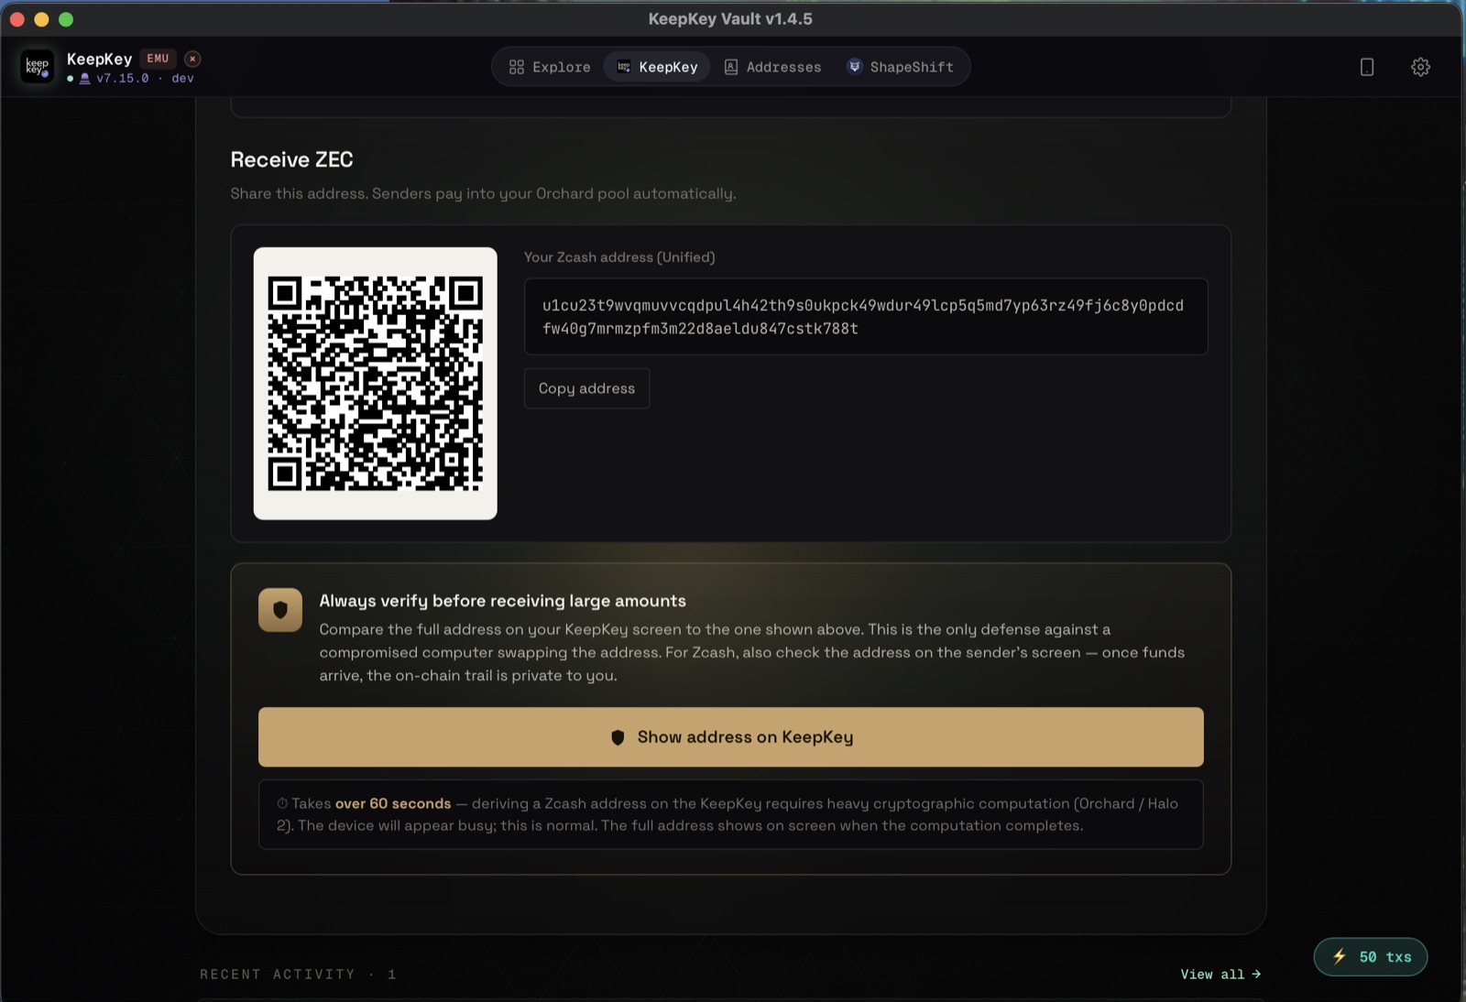Click the Addresses book icon
1466x1002 pixels.
(731, 67)
